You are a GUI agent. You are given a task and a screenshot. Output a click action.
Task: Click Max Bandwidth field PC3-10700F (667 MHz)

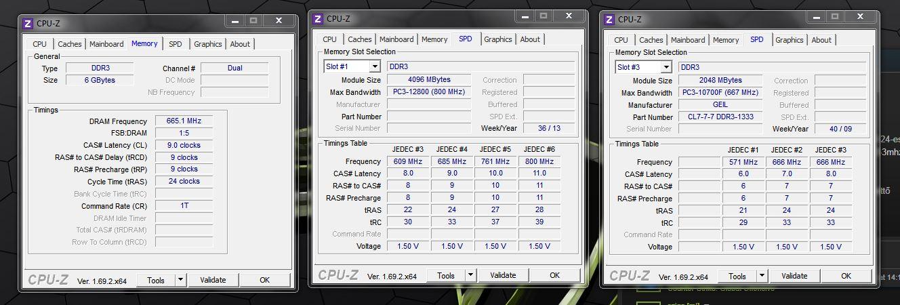tap(720, 92)
